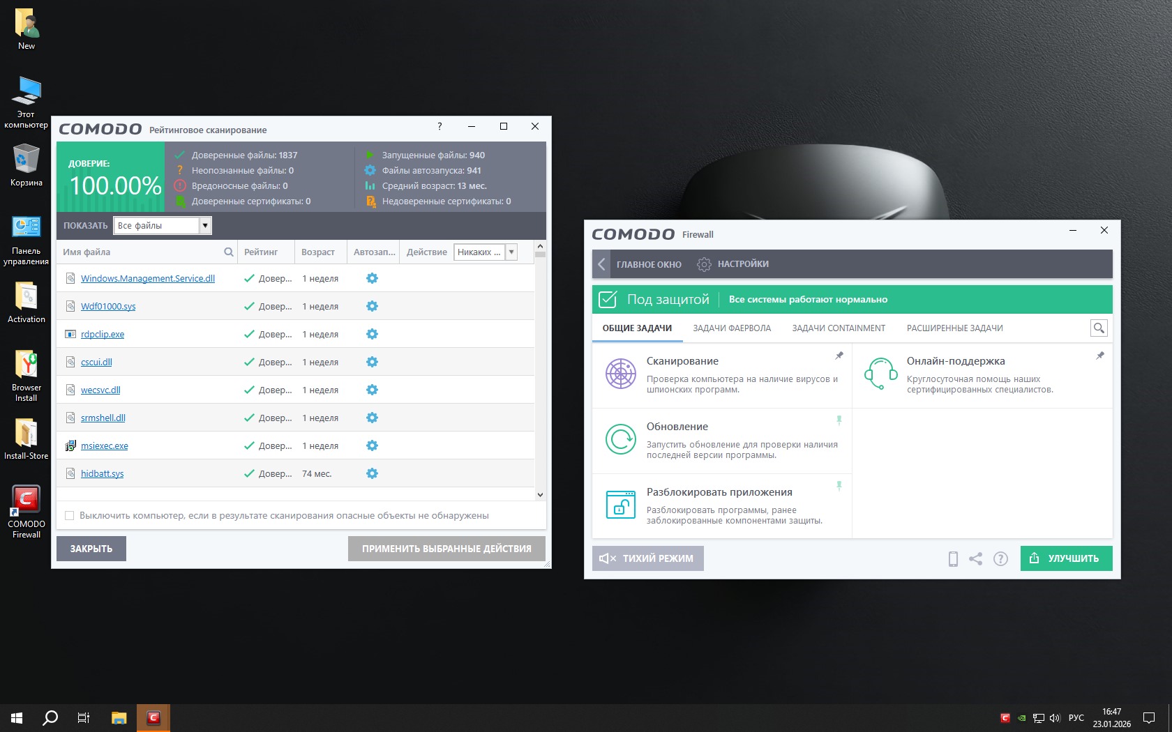Open the Расширенные задачи tab

point(954,328)
